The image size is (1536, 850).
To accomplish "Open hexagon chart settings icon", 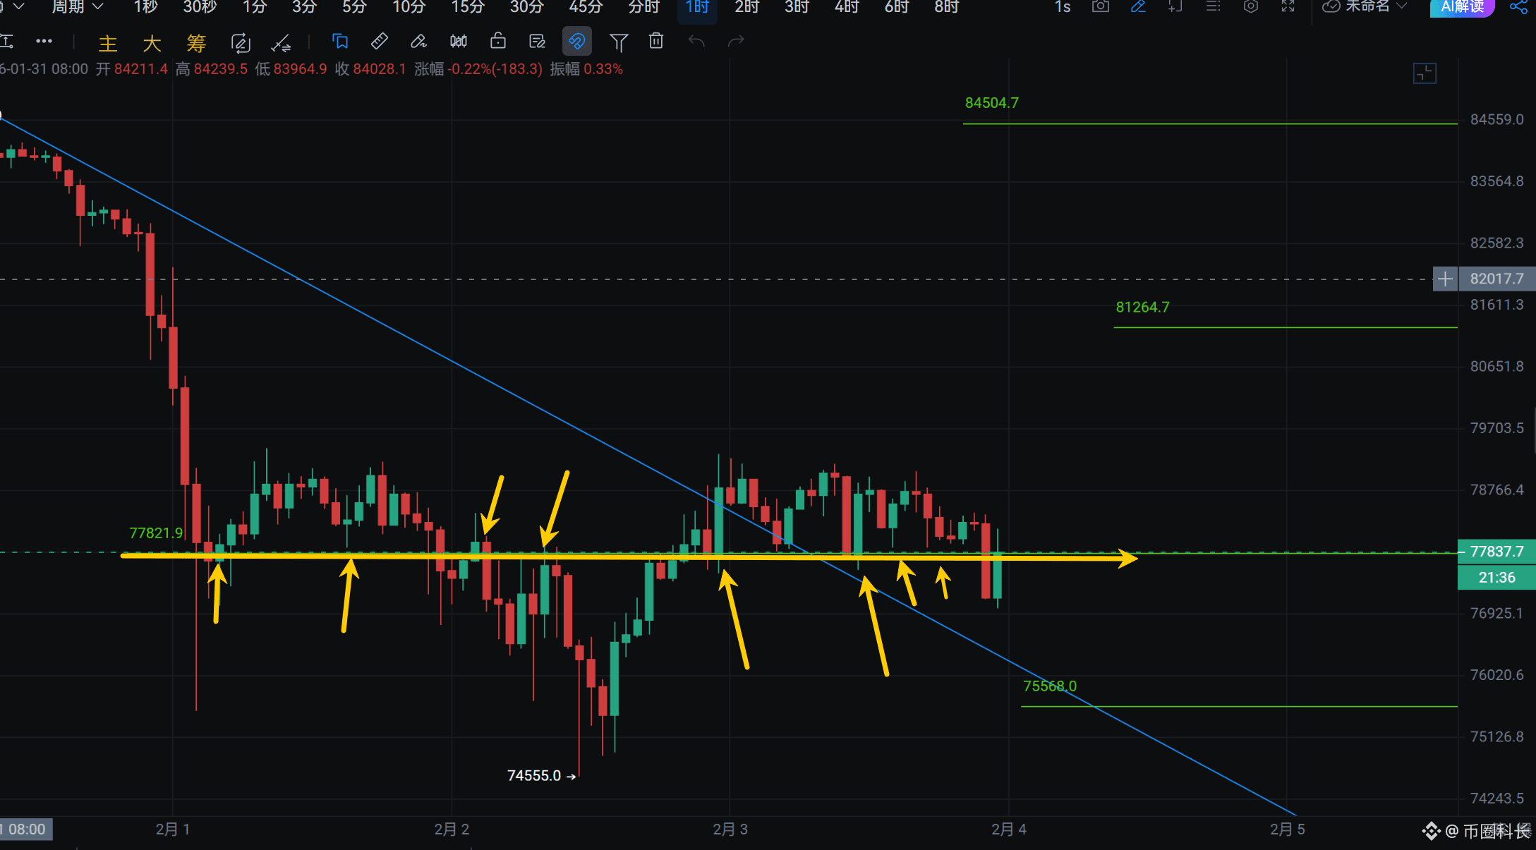I will pyautogui.click(x=1250, y=7).
